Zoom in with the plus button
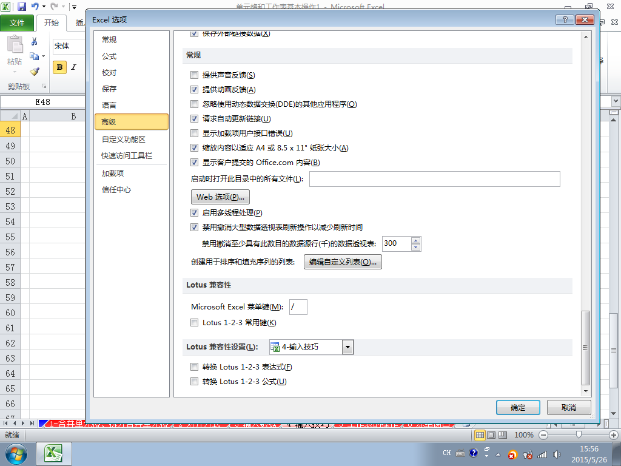 [x=614, y=435]
